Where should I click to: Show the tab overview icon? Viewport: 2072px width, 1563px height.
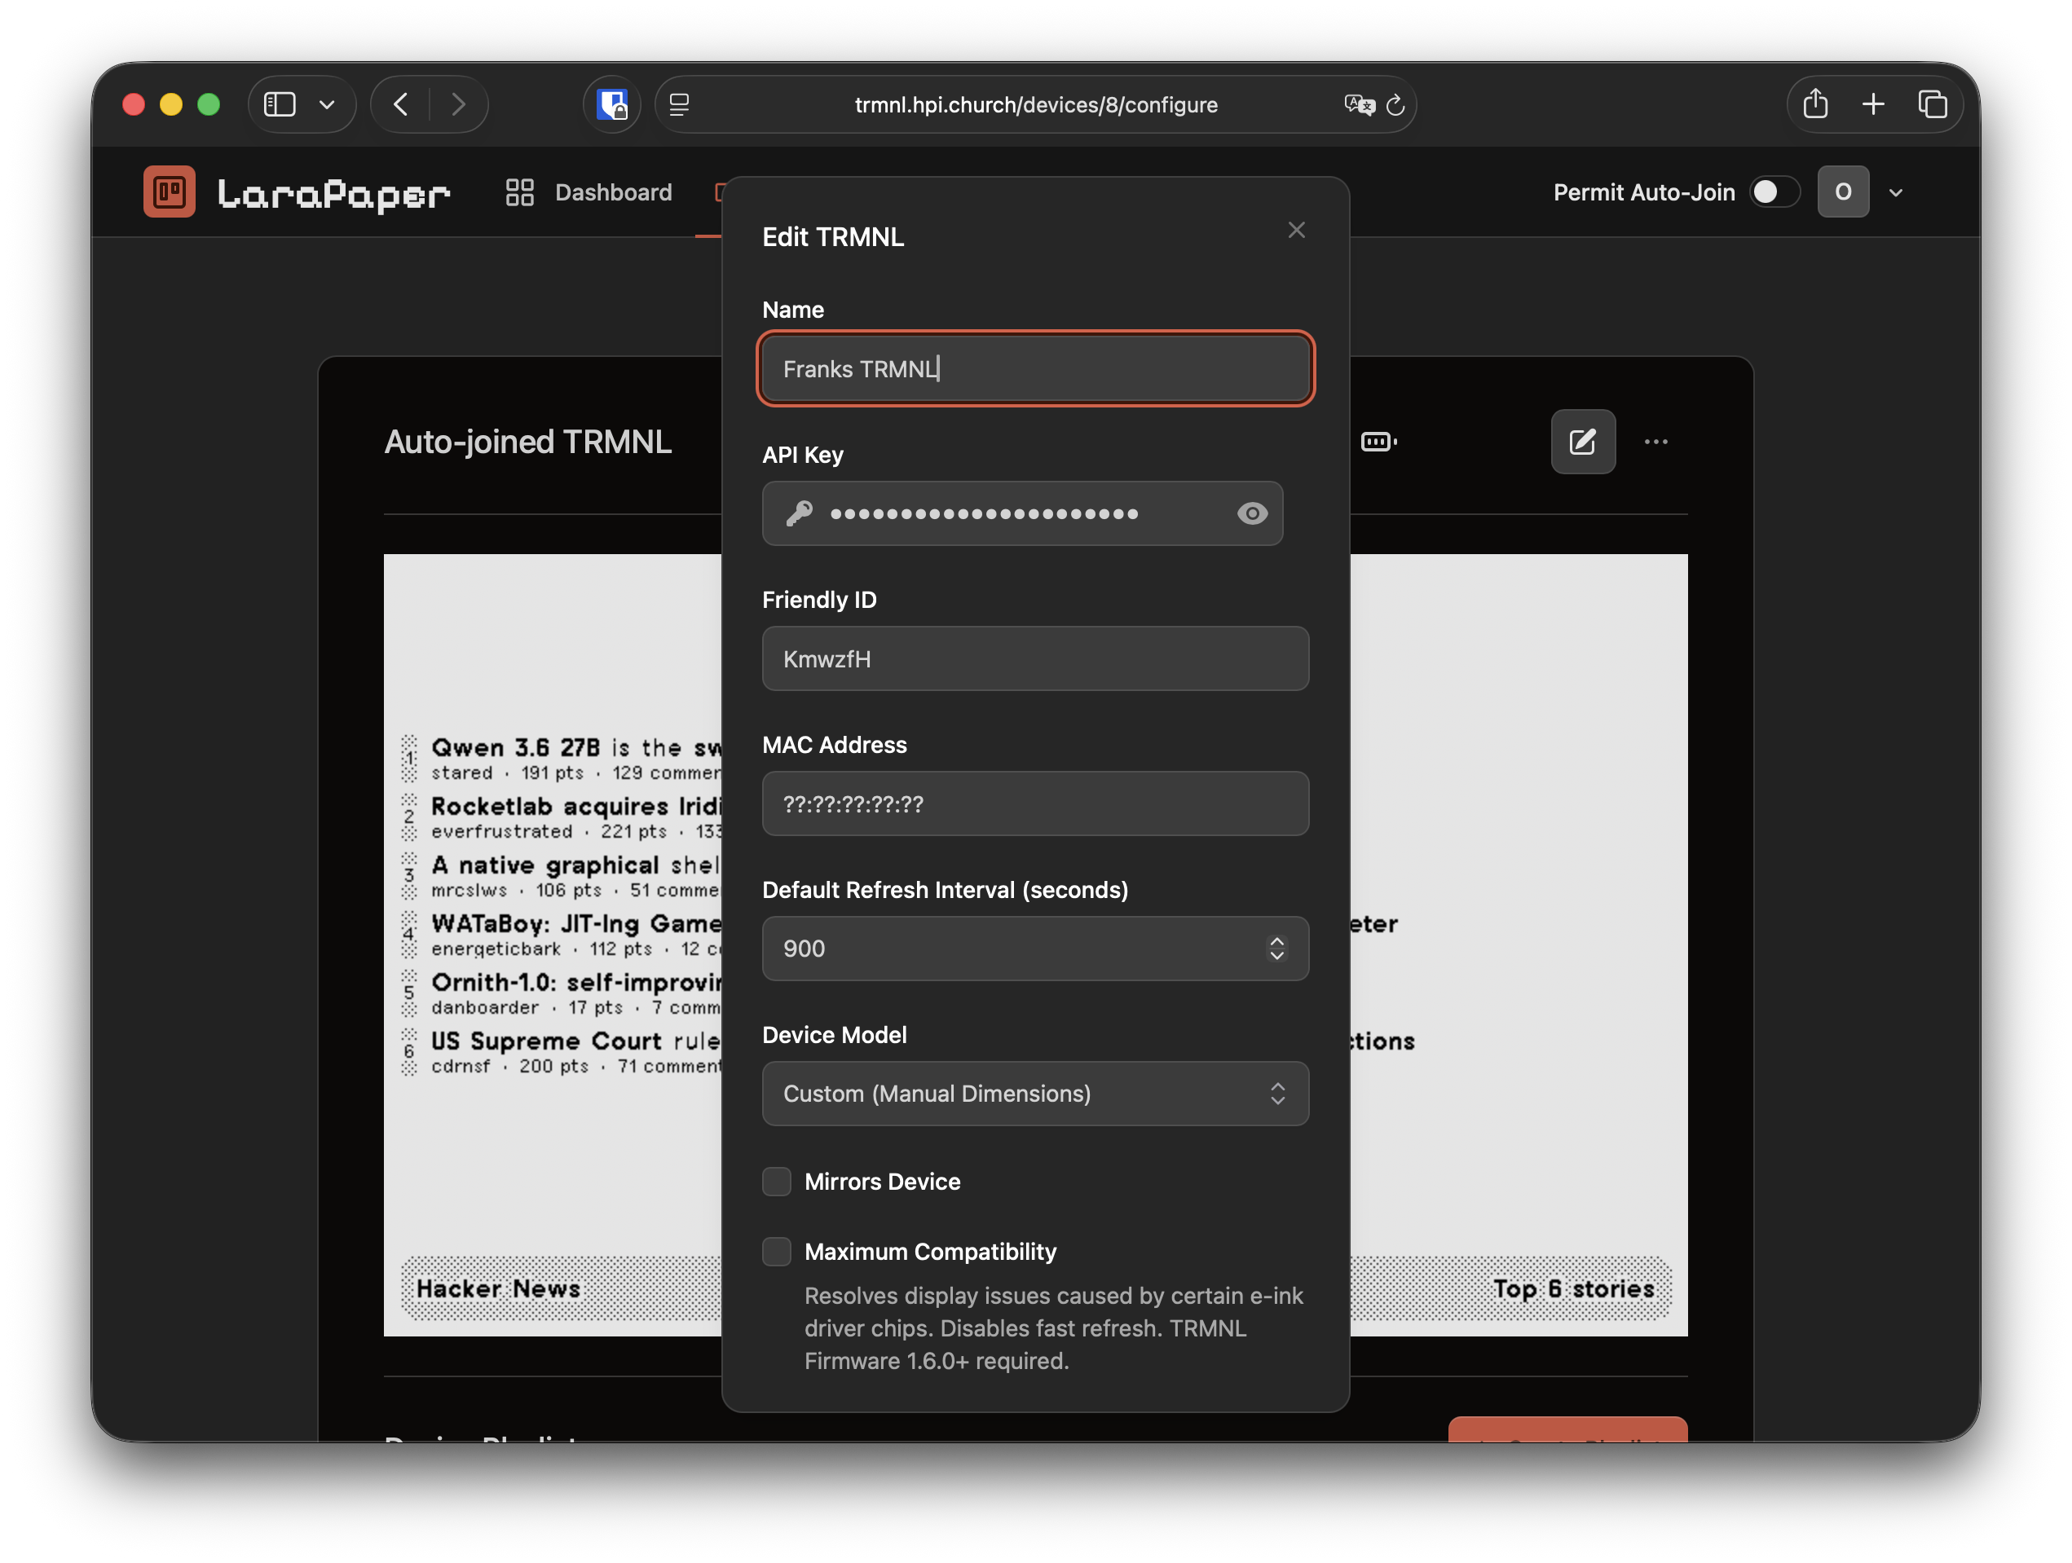1933,104
